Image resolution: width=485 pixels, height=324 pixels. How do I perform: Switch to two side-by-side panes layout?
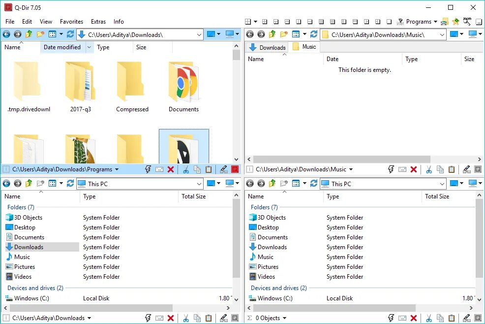pyautogui.click(x=299, y=22)
